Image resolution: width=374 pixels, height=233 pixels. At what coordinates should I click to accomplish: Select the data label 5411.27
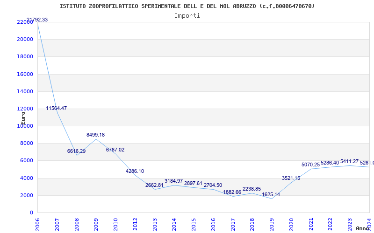point(349,162)
